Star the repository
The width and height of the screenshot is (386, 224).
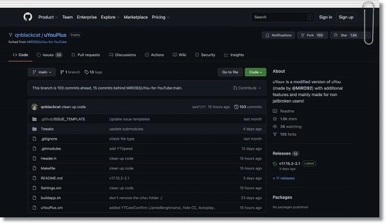(x=345, y=35)
